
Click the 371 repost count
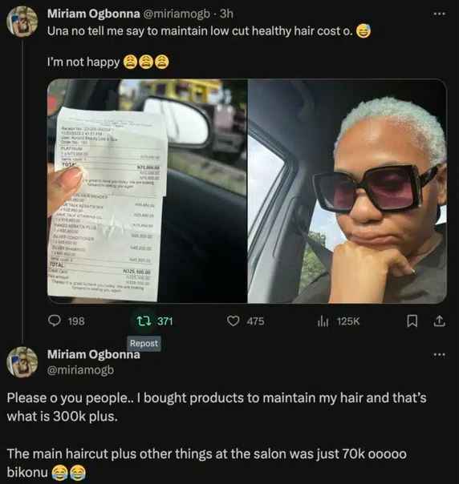165,321
